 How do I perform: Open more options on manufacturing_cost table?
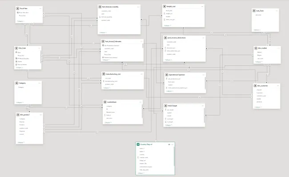pos(141,74)
